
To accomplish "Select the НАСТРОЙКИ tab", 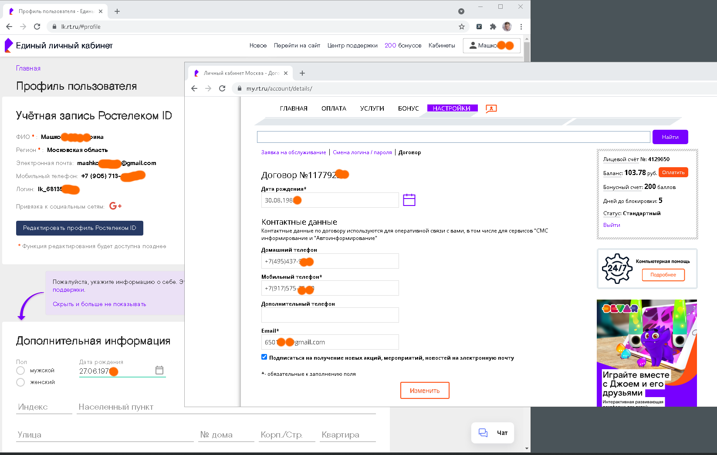I will click(x=452, y=108).
